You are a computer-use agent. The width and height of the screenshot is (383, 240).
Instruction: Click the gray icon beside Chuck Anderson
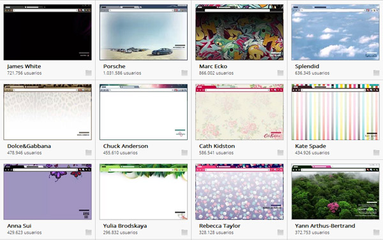[x=184, y=153]
